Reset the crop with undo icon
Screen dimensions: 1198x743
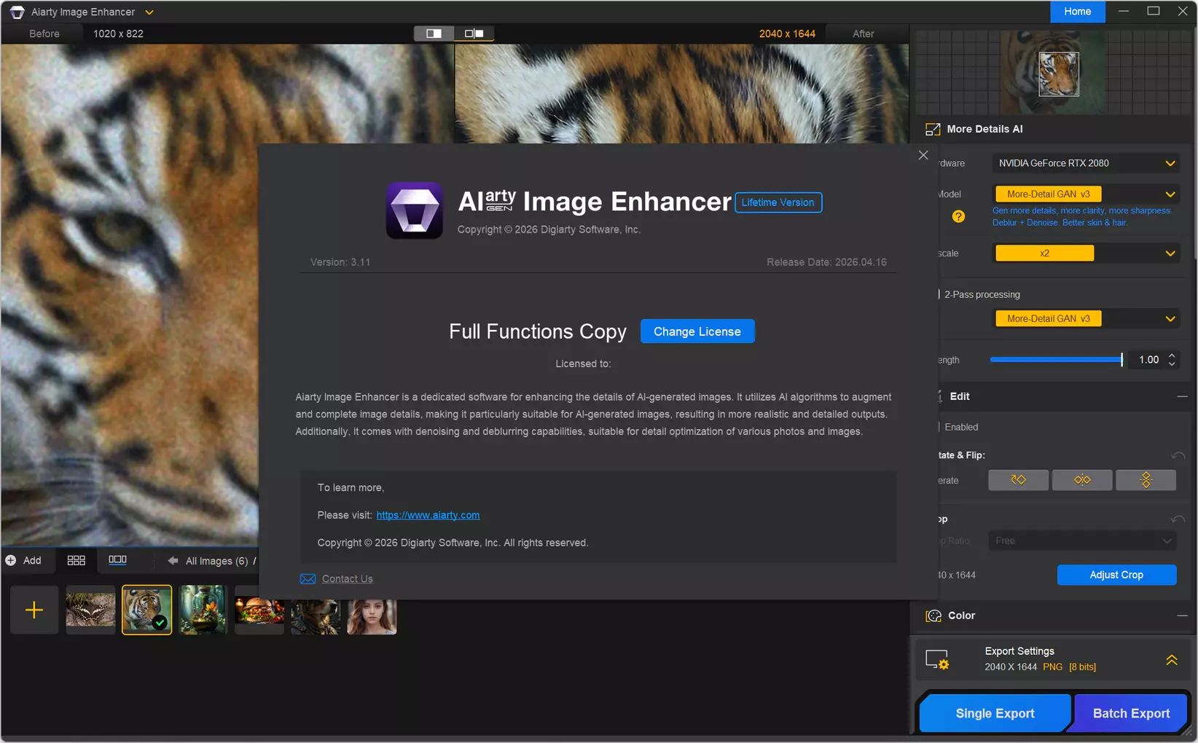coord(1178,519)
